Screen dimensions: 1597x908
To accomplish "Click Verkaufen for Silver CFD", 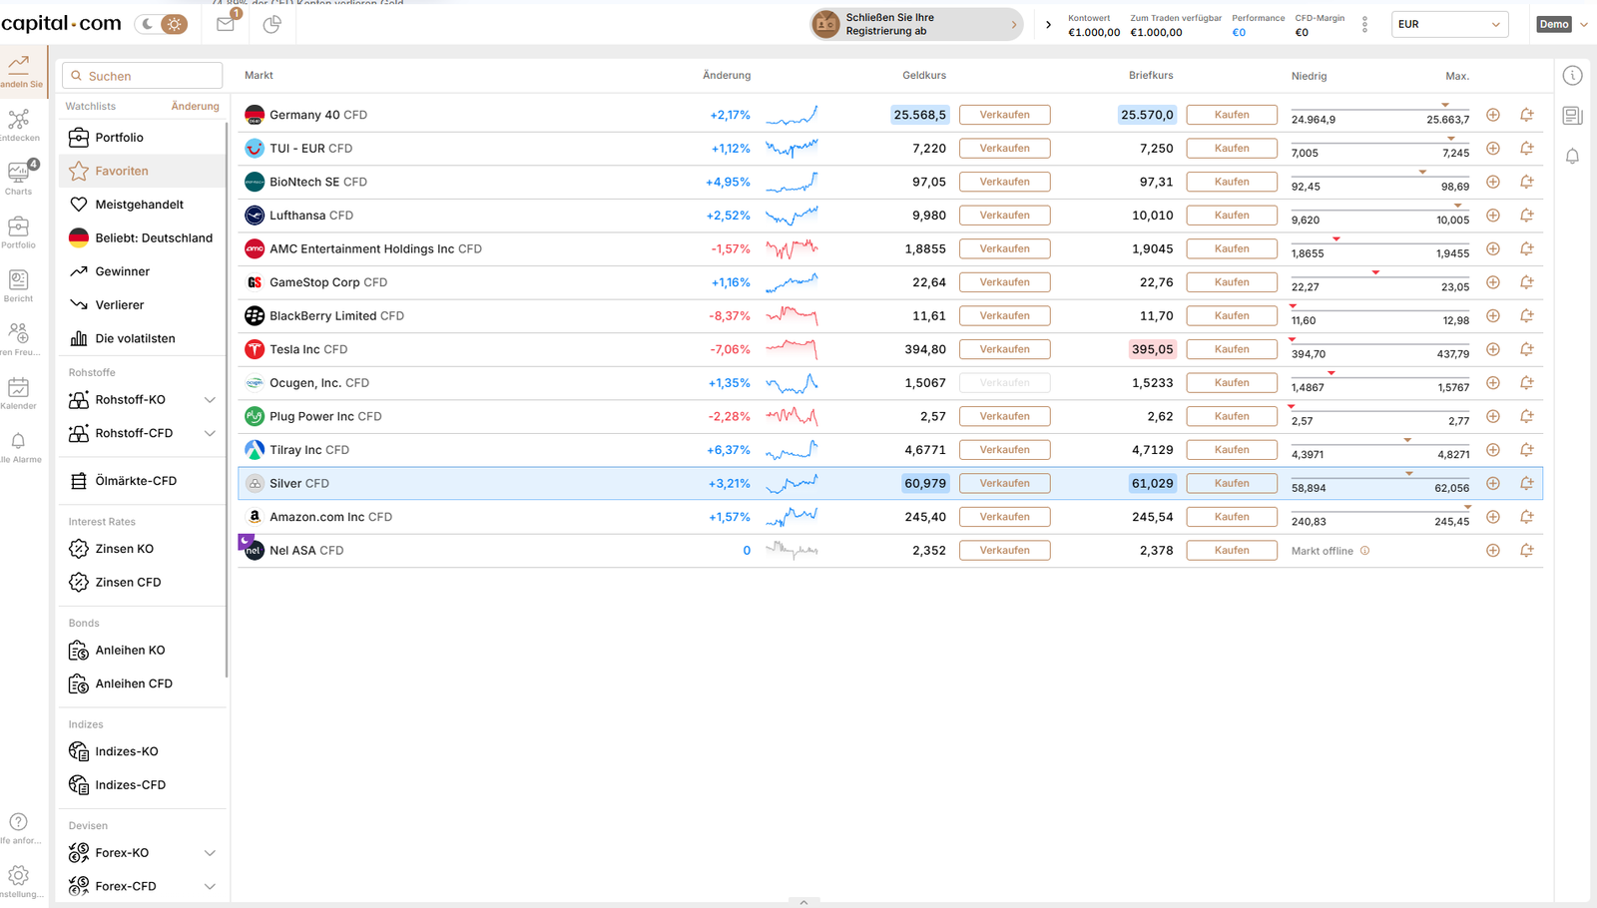I will (x=1005, y=483).
